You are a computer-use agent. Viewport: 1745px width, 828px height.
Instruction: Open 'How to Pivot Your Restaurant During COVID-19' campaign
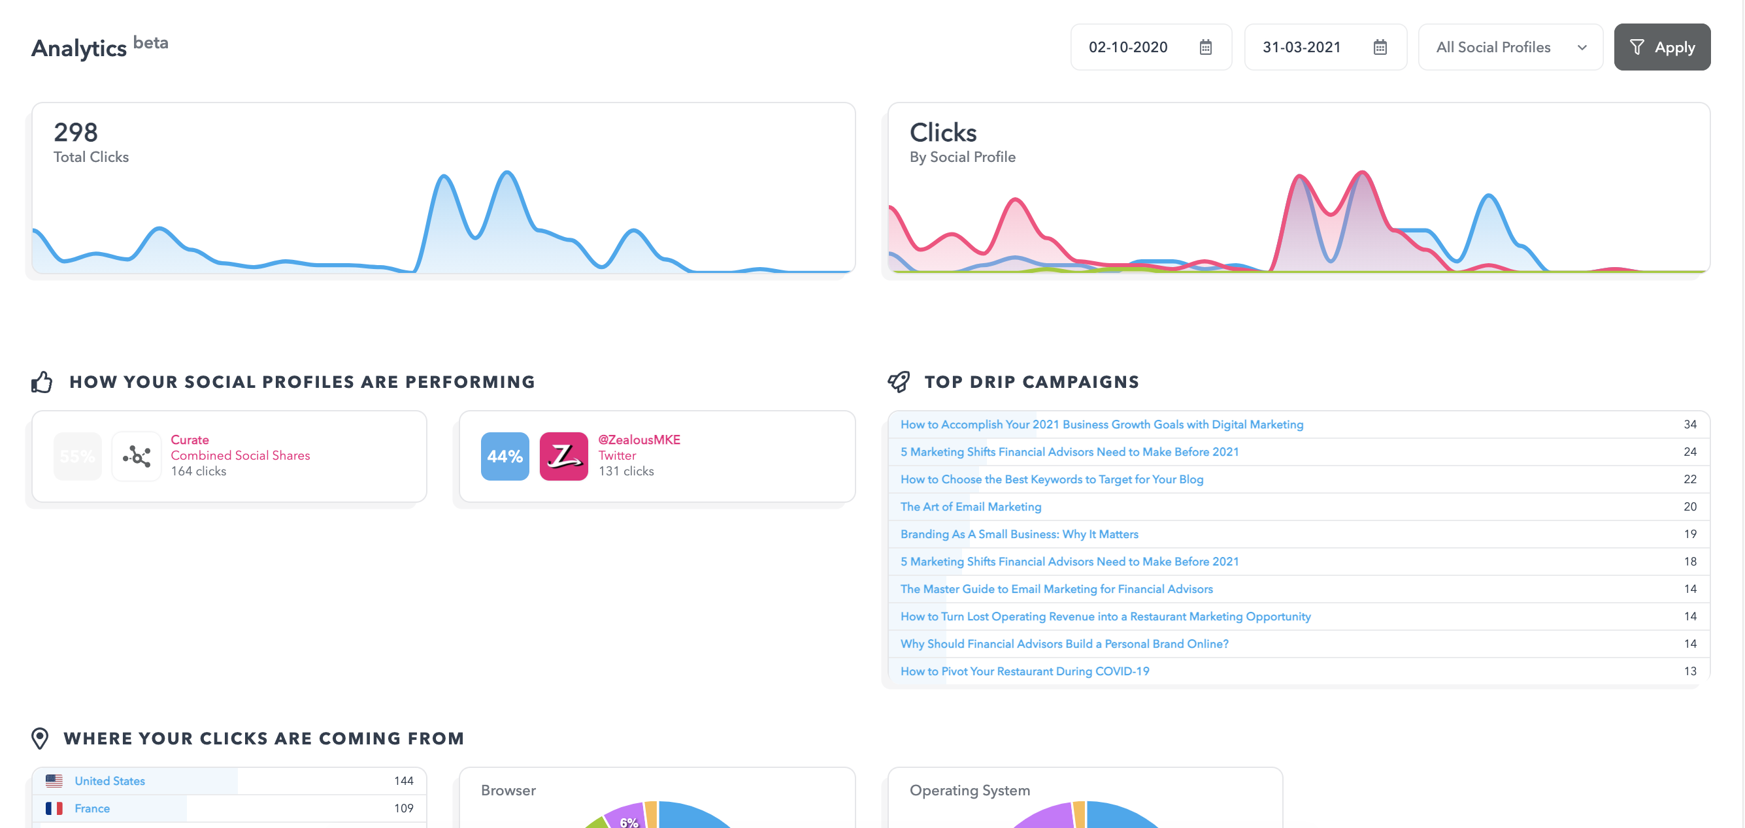click(1024, 671)
